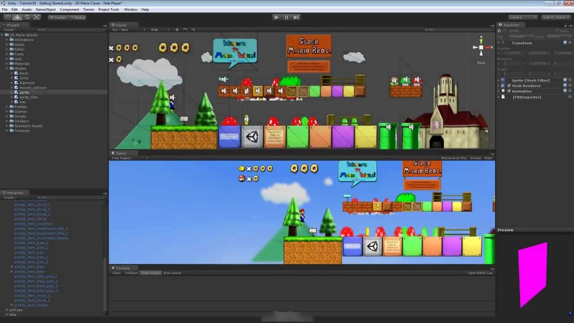Collapse the Models folder

7,68
